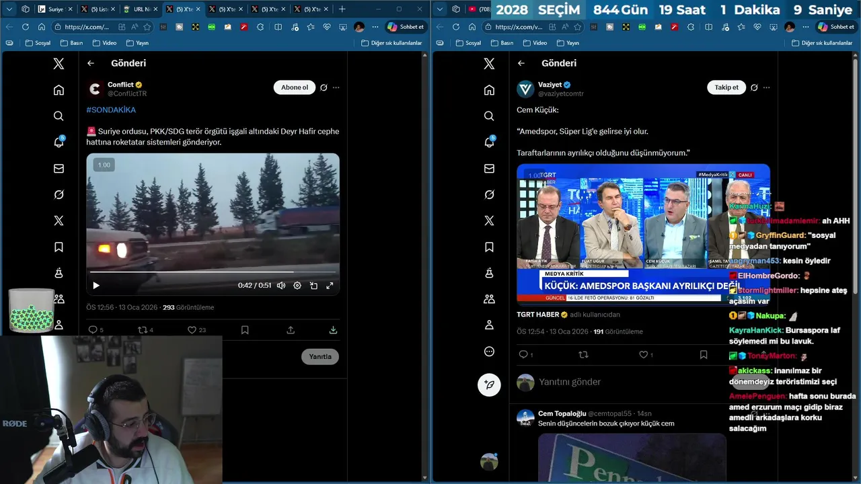The width and height of the screenshot is (861, 484).
Task: Switch to the URL tab
Action: point(140,9)
